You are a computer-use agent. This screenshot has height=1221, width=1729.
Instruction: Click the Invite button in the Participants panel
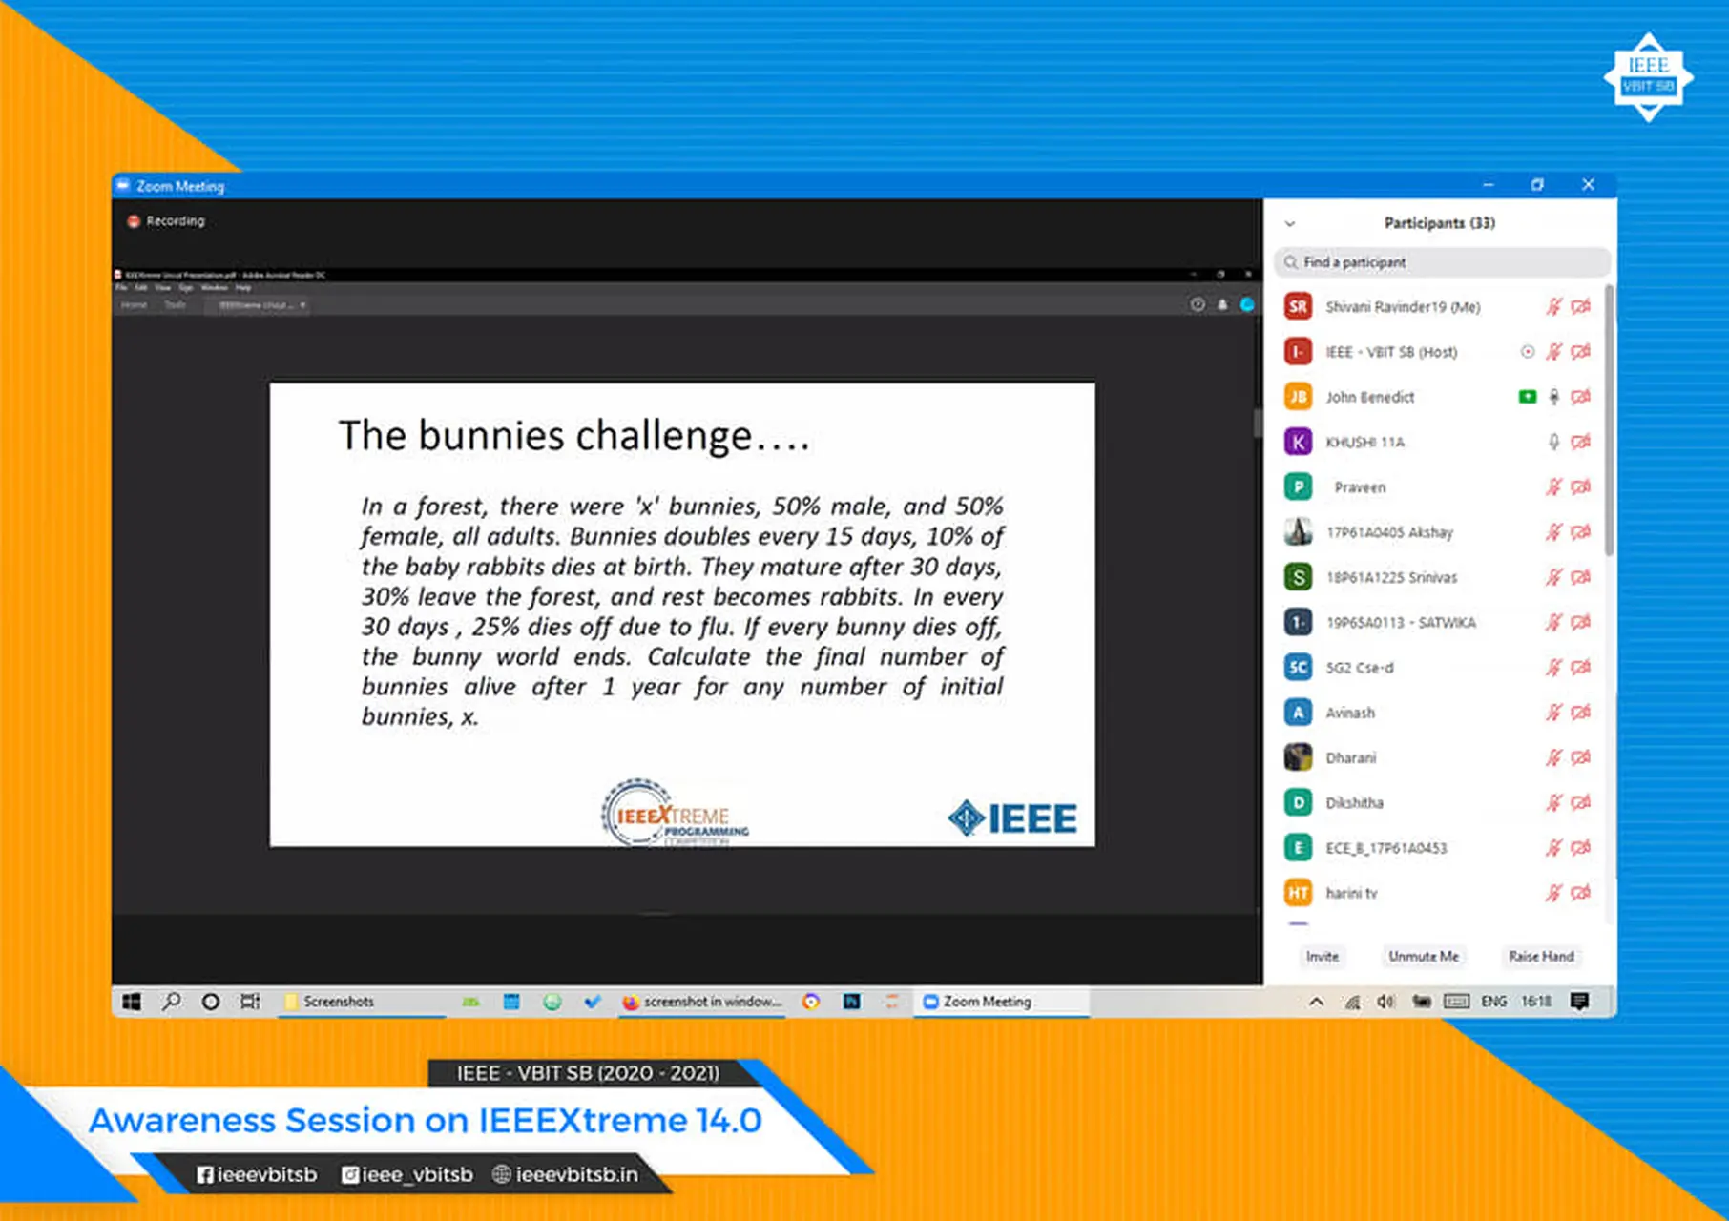[1322, 956]
